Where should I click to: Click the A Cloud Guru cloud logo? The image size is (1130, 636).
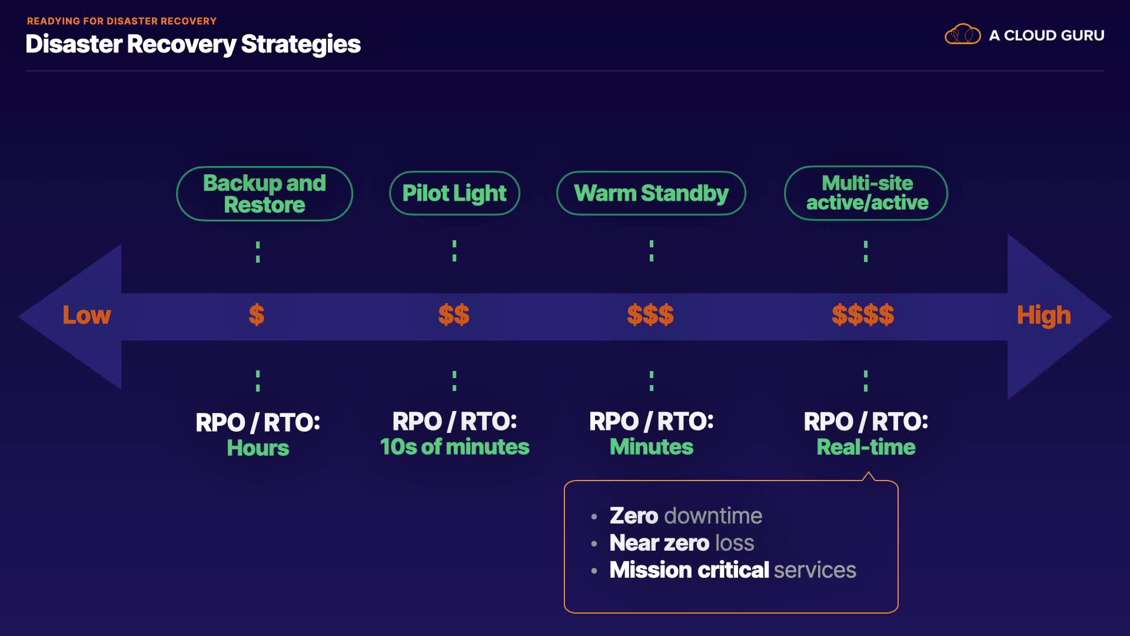point(962,35)
